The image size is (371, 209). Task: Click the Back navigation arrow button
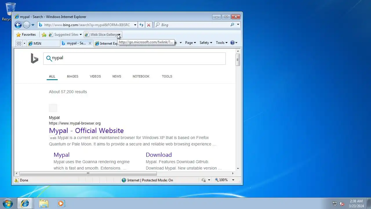tap(18, 25)
